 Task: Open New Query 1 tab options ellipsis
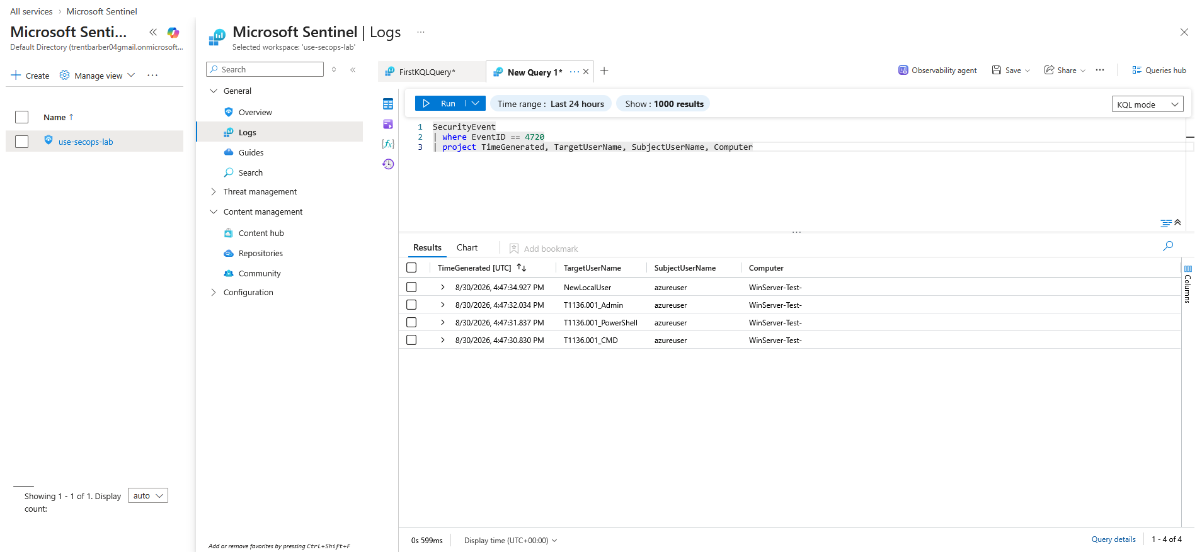point(574,72)
